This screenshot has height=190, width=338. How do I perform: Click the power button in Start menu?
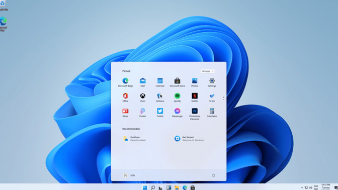click(x=213, y=175)
